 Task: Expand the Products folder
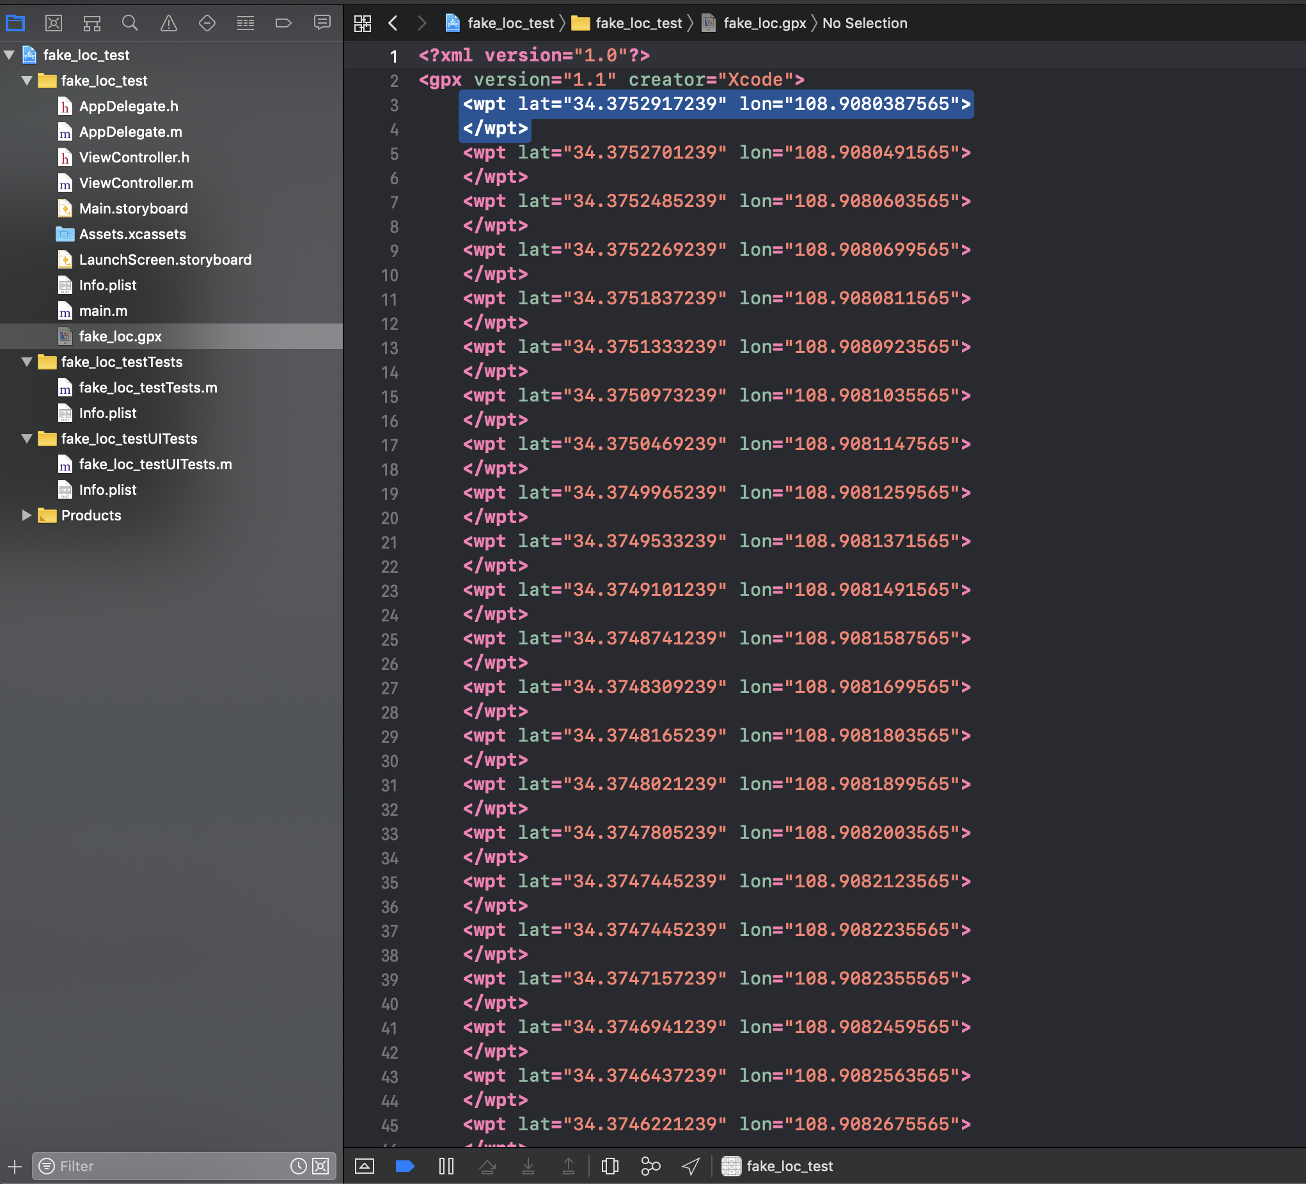point(27,515)
